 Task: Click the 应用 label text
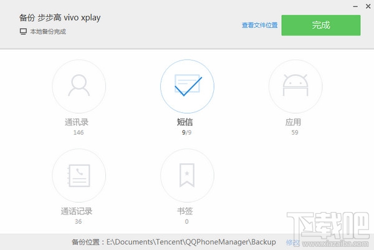[293, 122]
